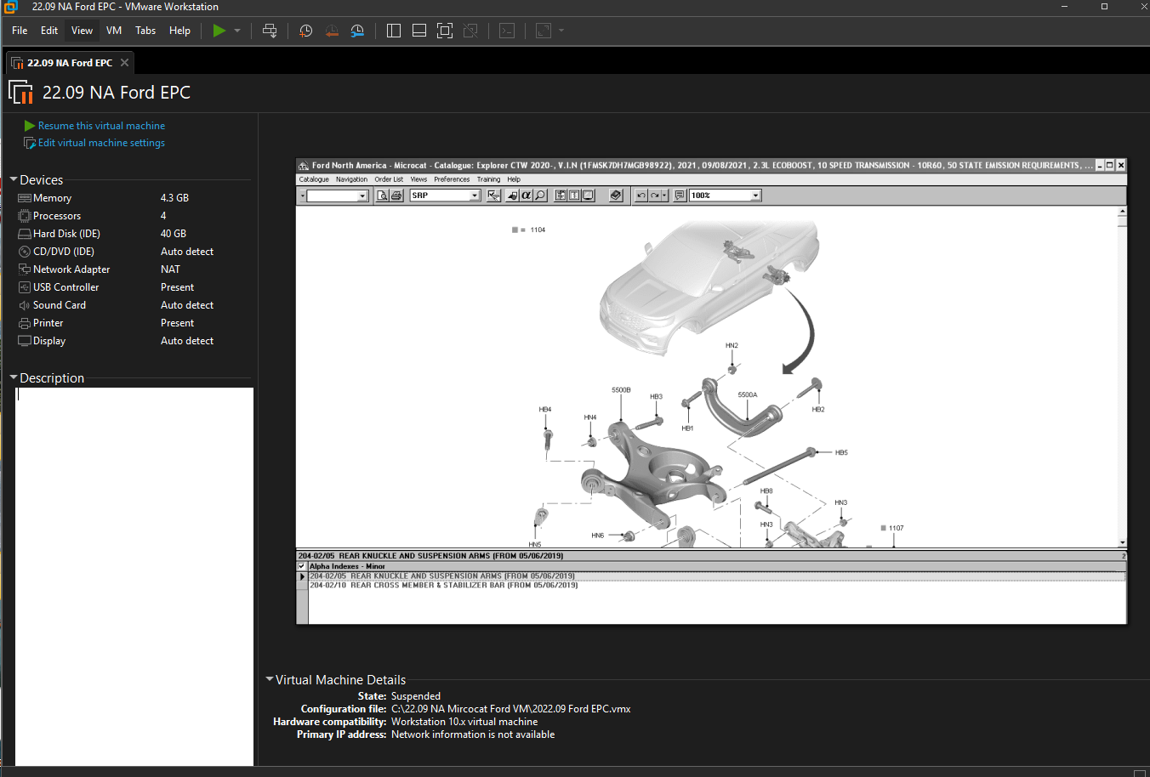Open the power options dropdown arrow

[x=237, y=31]
